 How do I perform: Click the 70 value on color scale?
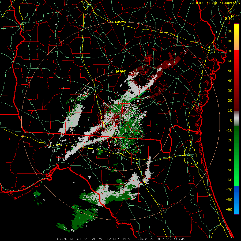230,51
